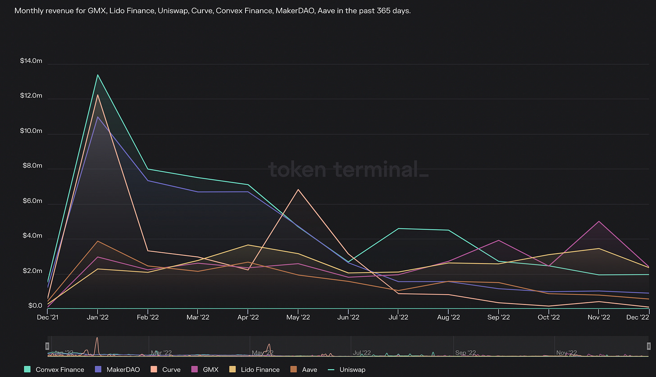Toggle Convex Finance legend swatch
Viewport: 656px width, 377px height.
click(x=27, y=369)
